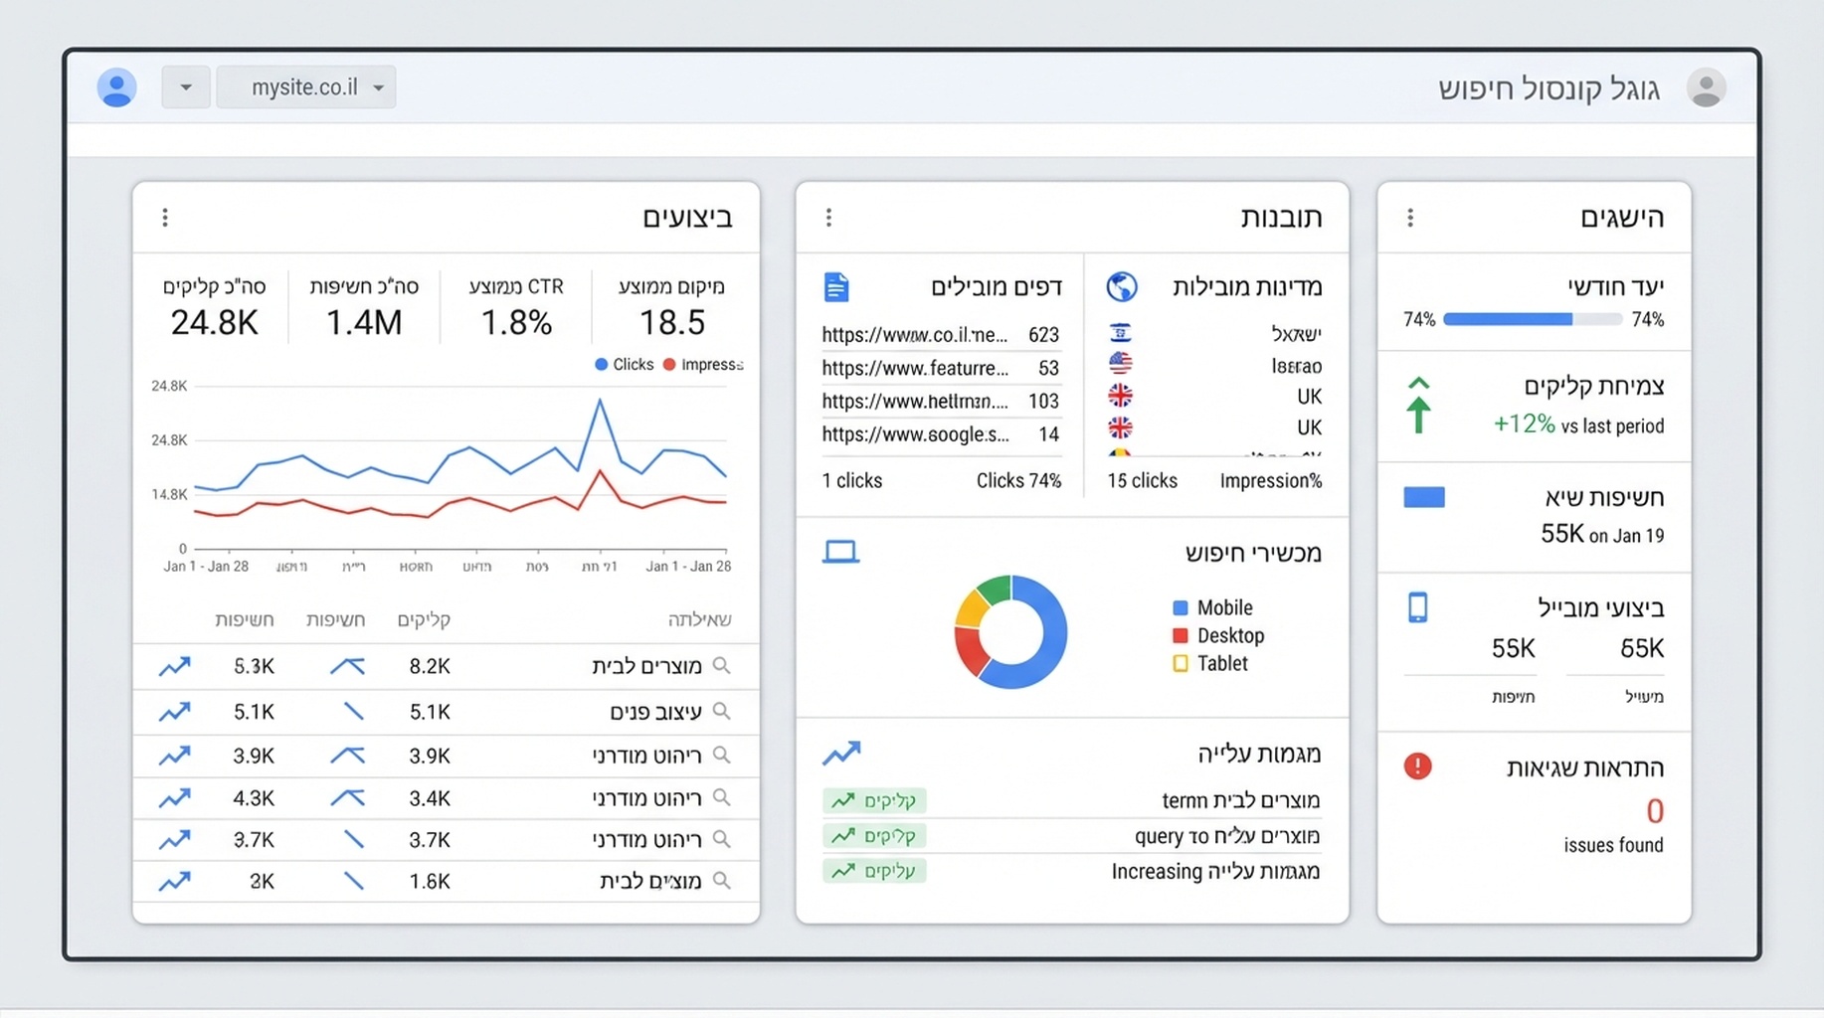Open the תובנות card options menu
The image size is (1824, 1018).
(x=828, y=217)
